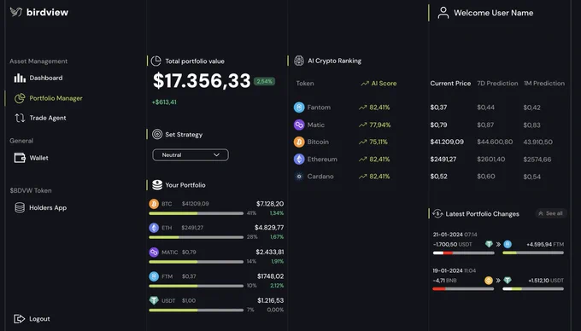
Task: Sort by the AI Score column header
Action: [379, 84]
